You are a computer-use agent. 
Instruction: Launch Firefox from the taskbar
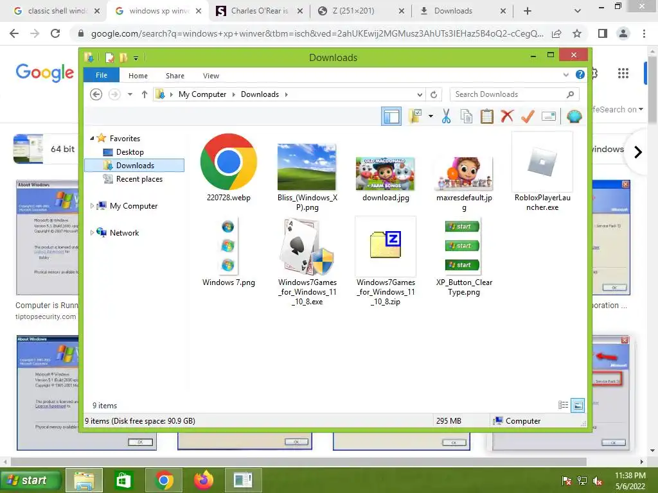tap(204, 480)
